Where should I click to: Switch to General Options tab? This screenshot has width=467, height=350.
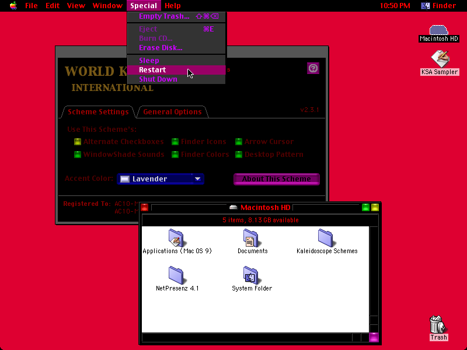click(x=172, y=112)
